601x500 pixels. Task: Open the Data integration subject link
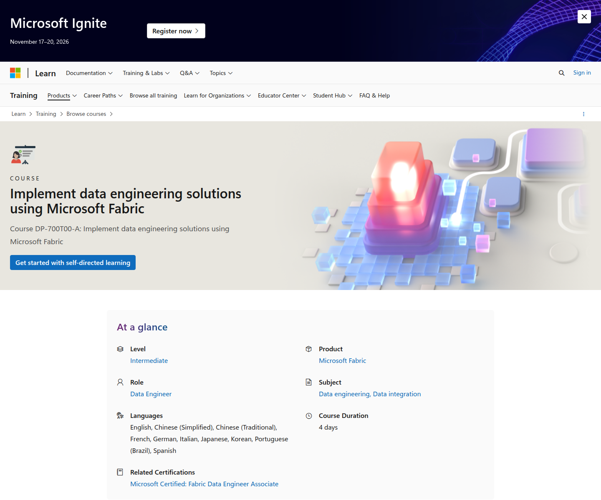(397, 394)
